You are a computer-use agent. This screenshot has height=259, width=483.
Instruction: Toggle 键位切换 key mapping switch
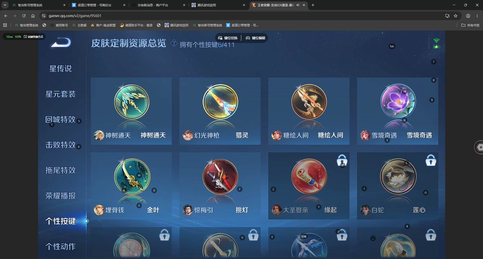tap(228, 38)
